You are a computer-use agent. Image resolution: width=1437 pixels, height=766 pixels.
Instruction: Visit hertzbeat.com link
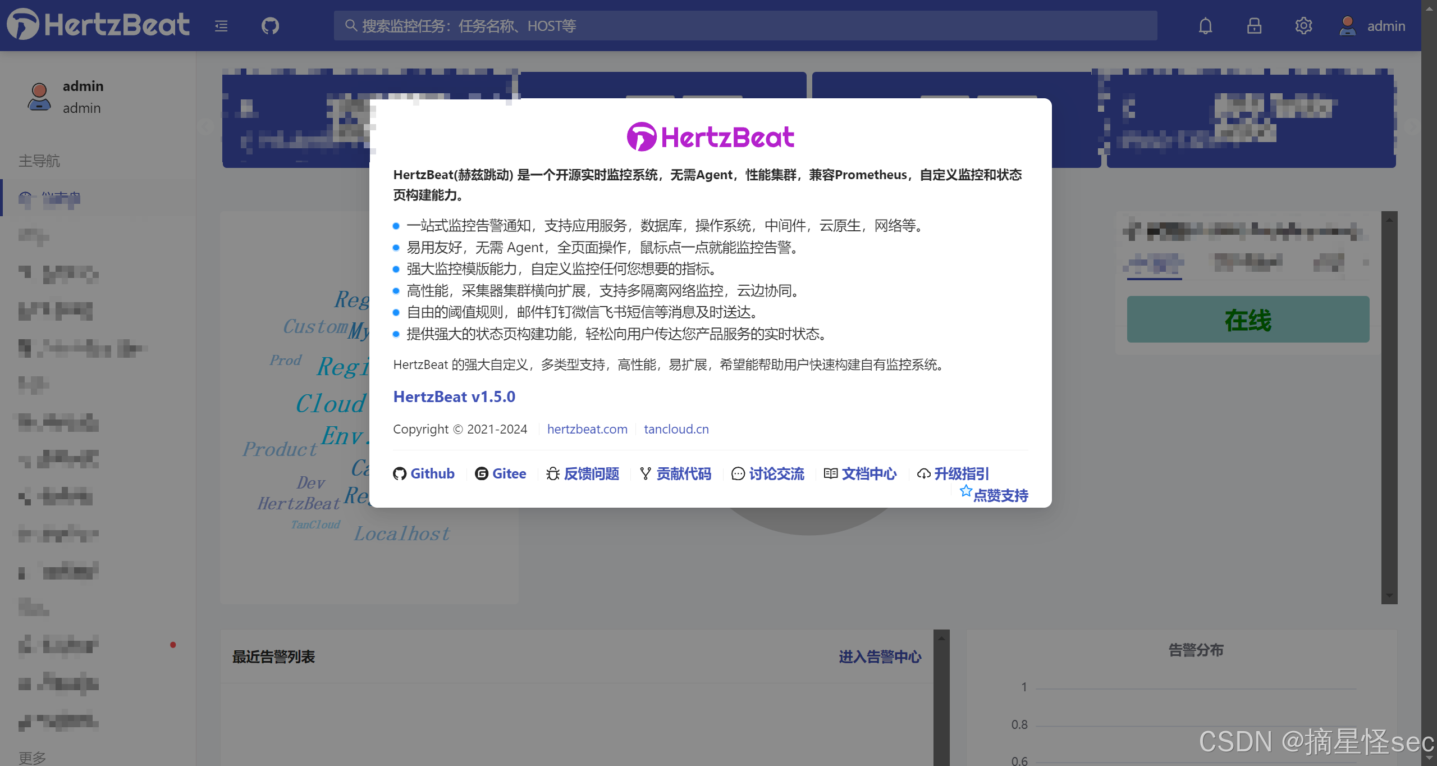[587, 429]
